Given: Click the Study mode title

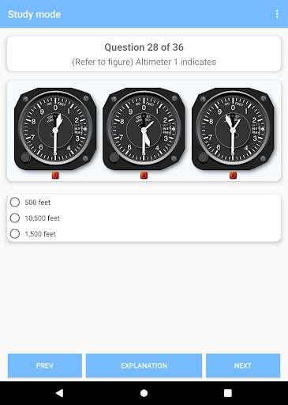Looking at the screenshot, I should (34, 14).
